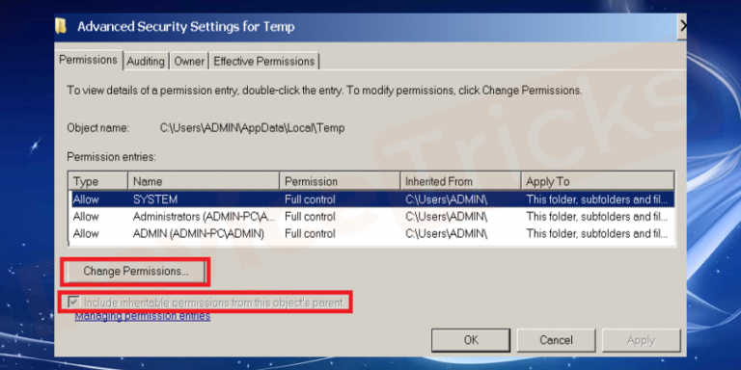Click the Cancel button
The image size is (741, 370).
coord(556,340)
